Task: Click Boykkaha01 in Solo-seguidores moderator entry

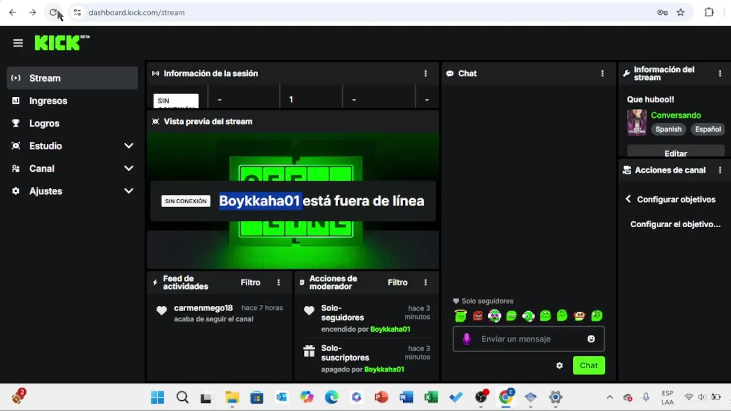Action: point(390,329)
